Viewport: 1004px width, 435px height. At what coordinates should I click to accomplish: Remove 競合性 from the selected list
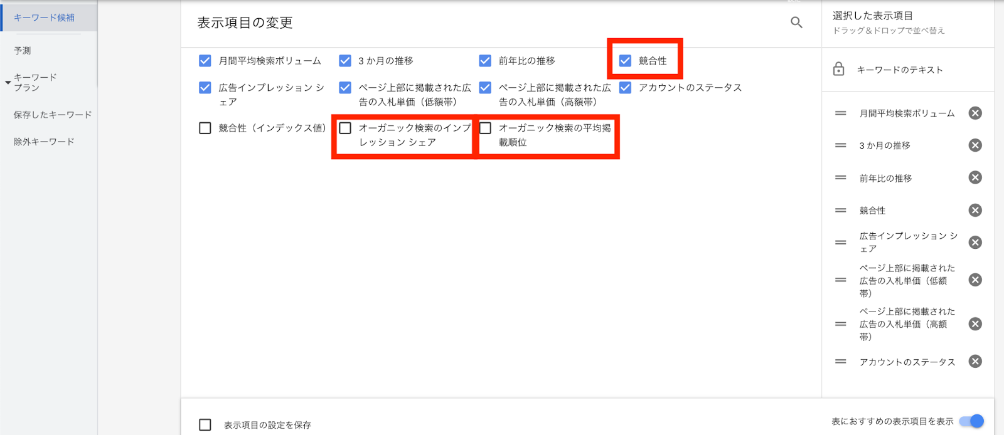pyautogui.click(x=975, y=211)
